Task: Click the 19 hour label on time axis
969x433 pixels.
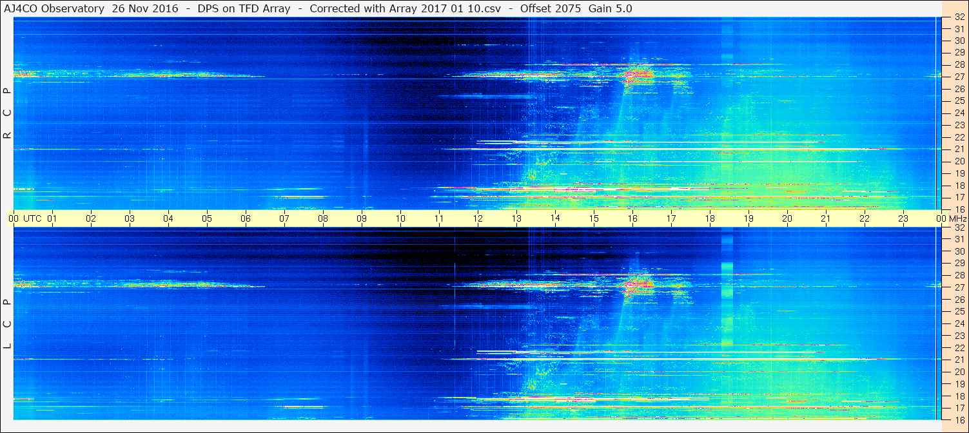Action: click(x=749, y=218)
